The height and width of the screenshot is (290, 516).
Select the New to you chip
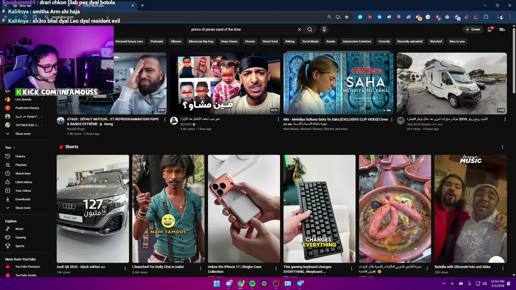click(457, 41)
